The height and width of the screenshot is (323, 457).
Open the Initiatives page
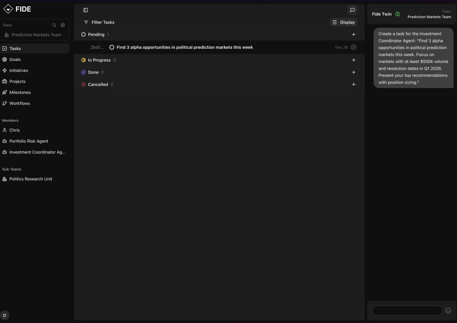click(35, 70)
